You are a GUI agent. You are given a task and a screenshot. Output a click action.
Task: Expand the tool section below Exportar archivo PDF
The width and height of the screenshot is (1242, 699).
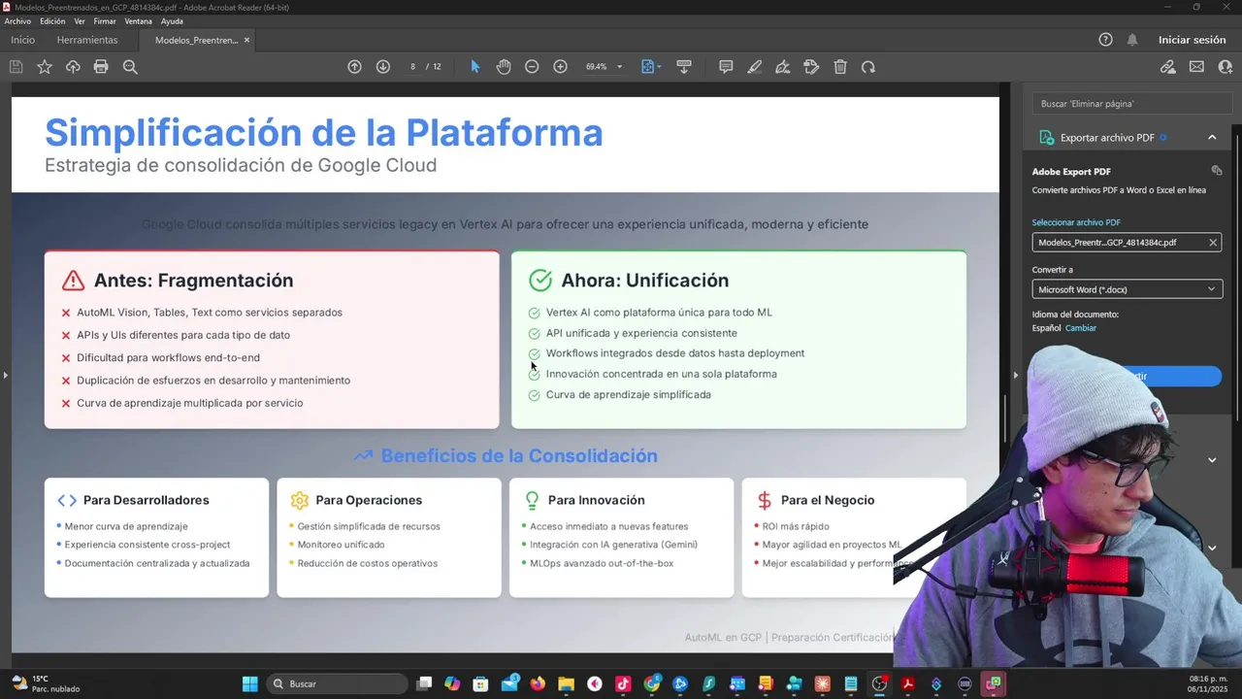point(1212,460)
